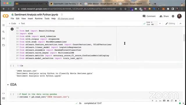Open Colab settings gear
The height and width of the screenshot is (105, 186).
coord(173,16)
